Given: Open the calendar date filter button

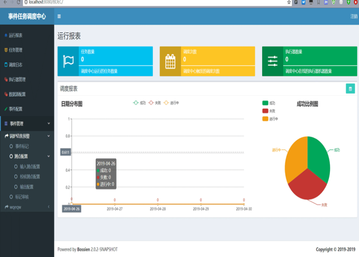Looking at the screenshot, I should 350,89.
